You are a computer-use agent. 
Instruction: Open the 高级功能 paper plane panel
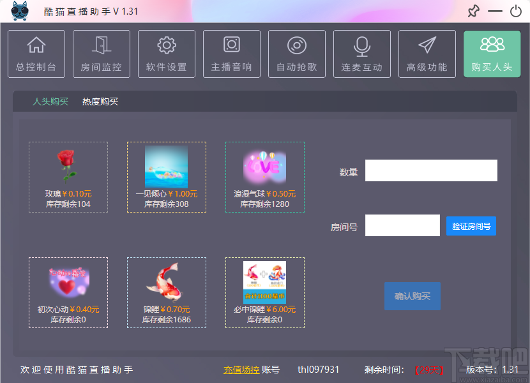[427, 54]
